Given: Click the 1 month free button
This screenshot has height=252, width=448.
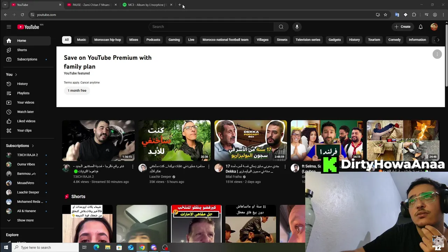Looking at the screenshot, I should click(x=77, y=91).
